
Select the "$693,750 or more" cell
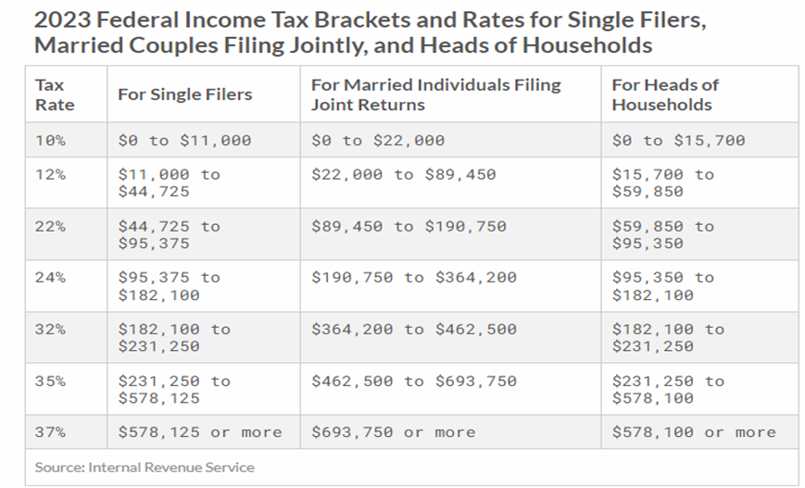(x=393, y=432)
